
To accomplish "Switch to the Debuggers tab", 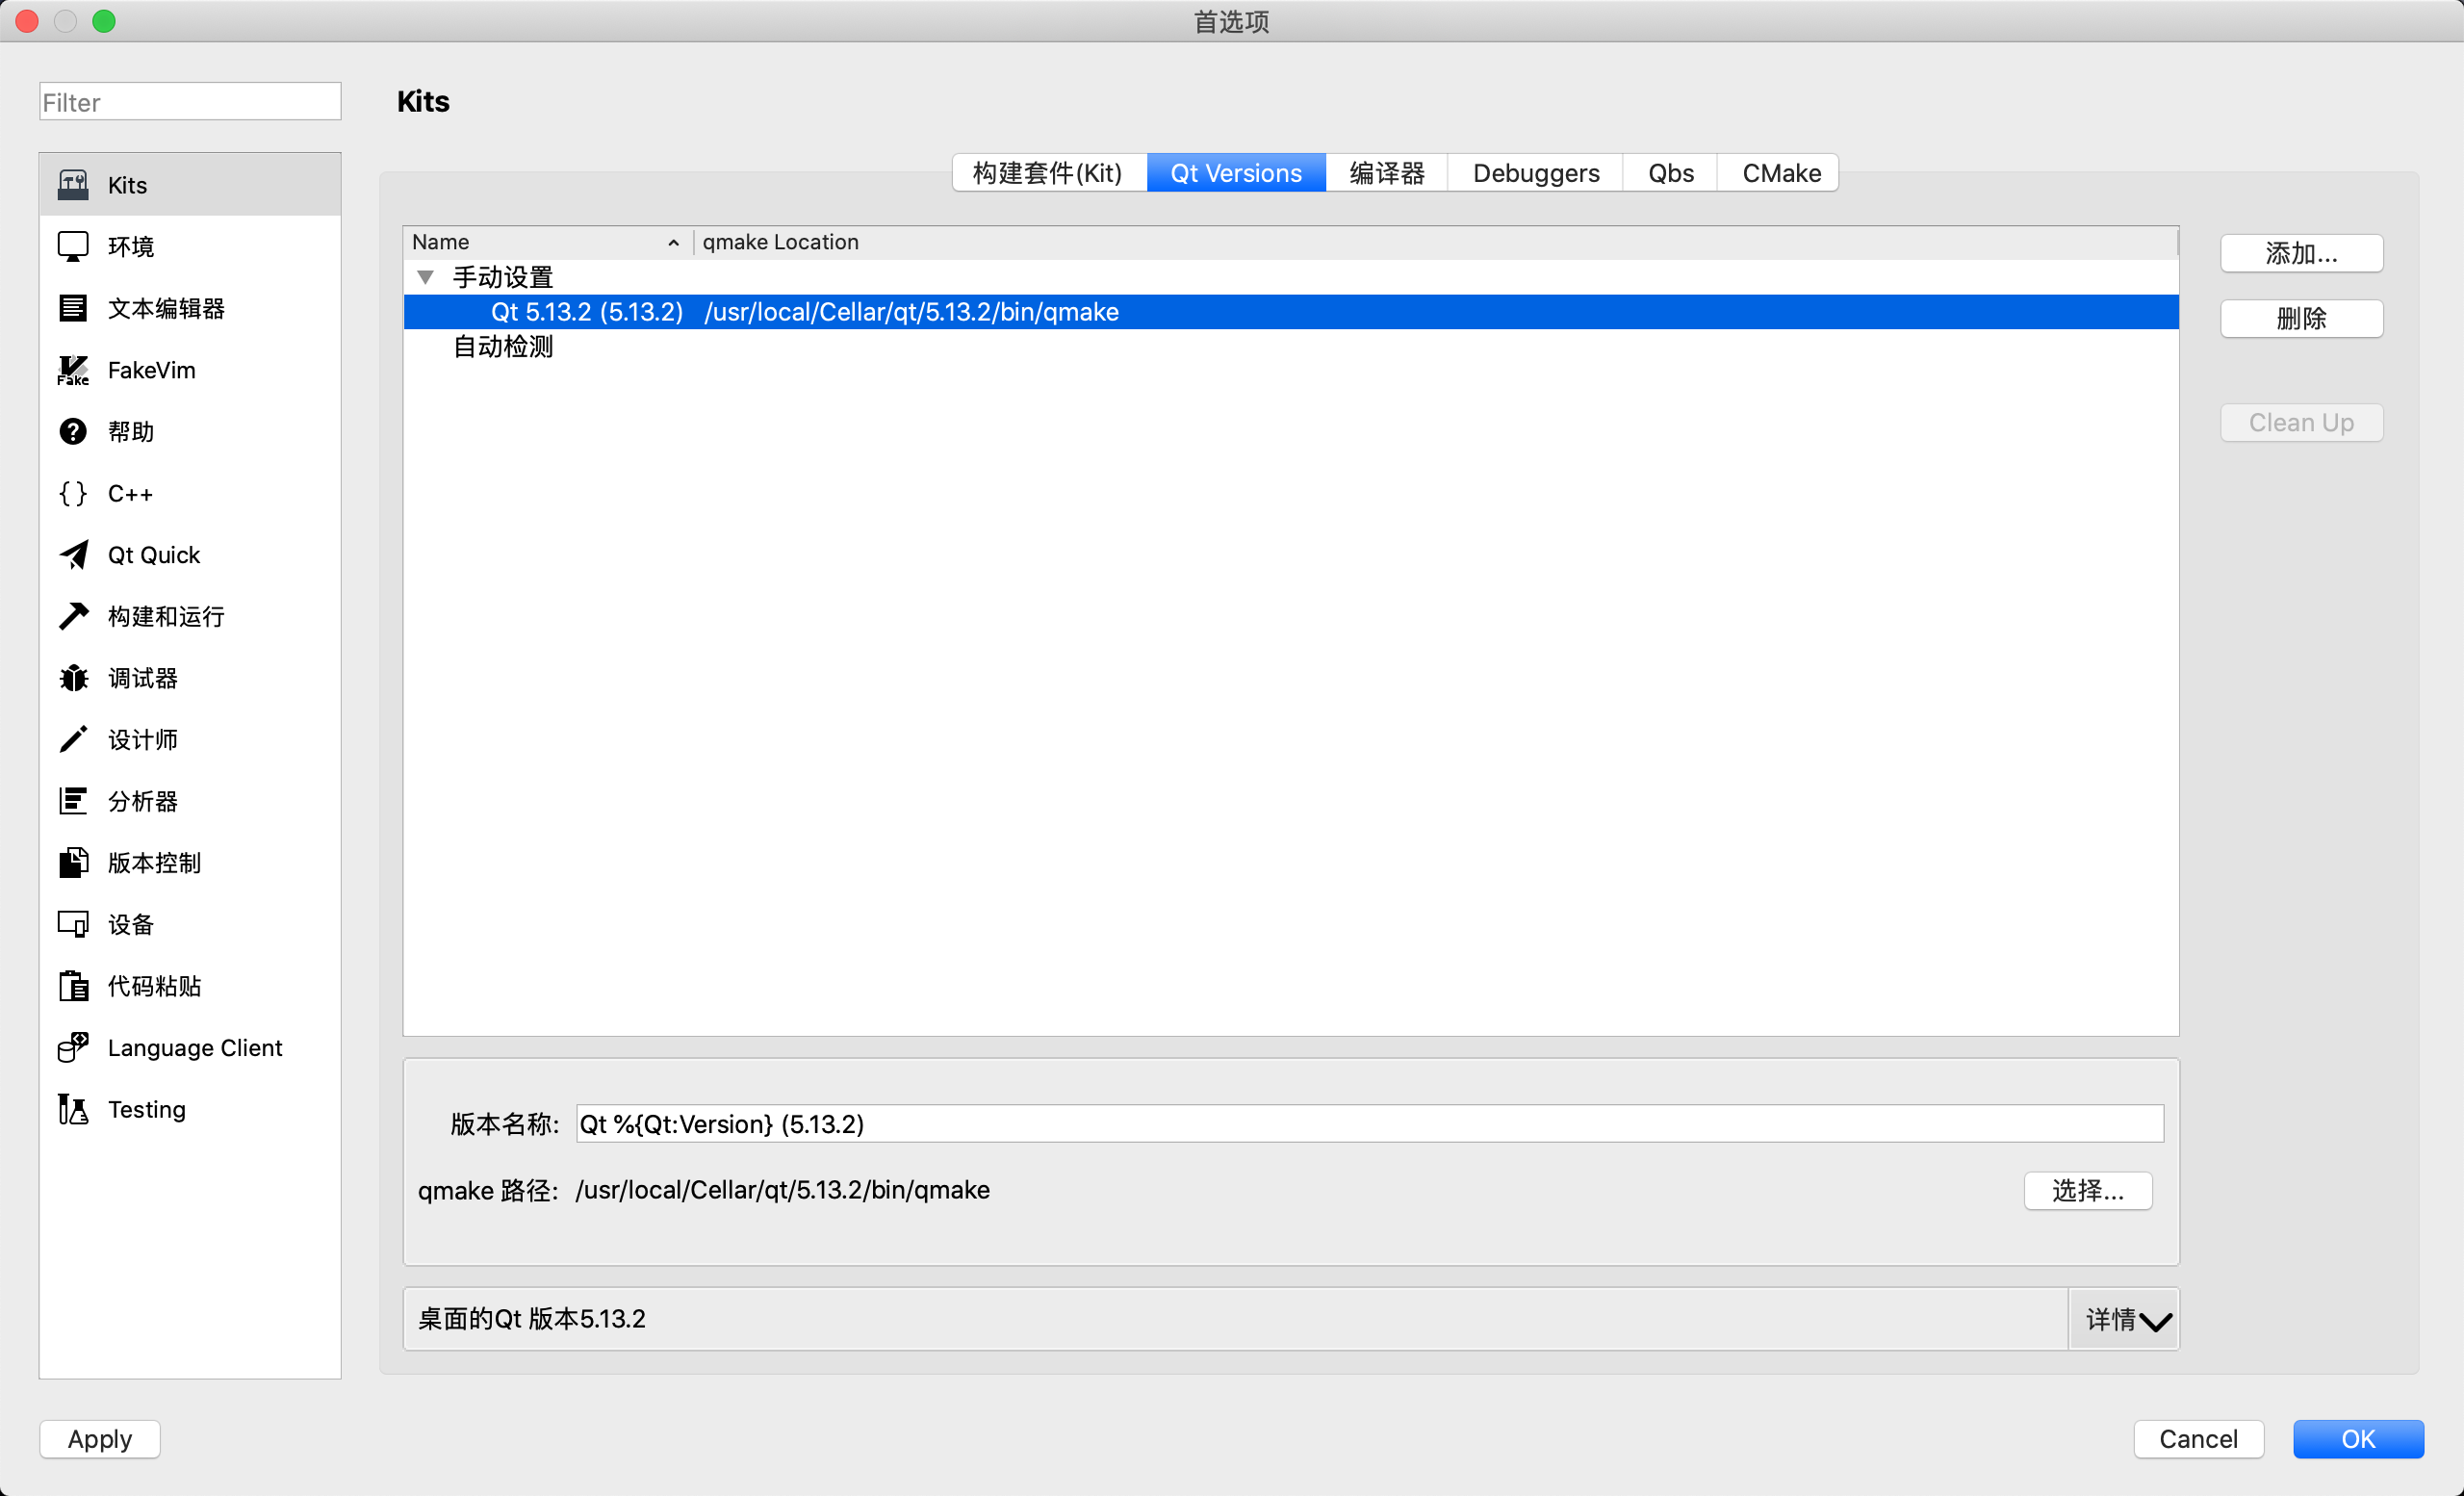I will click(x=1536, y=173).
